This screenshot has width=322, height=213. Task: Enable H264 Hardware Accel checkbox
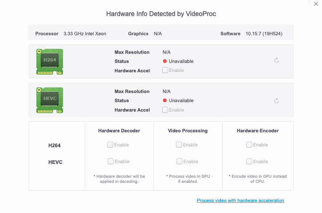coord(165,71)
